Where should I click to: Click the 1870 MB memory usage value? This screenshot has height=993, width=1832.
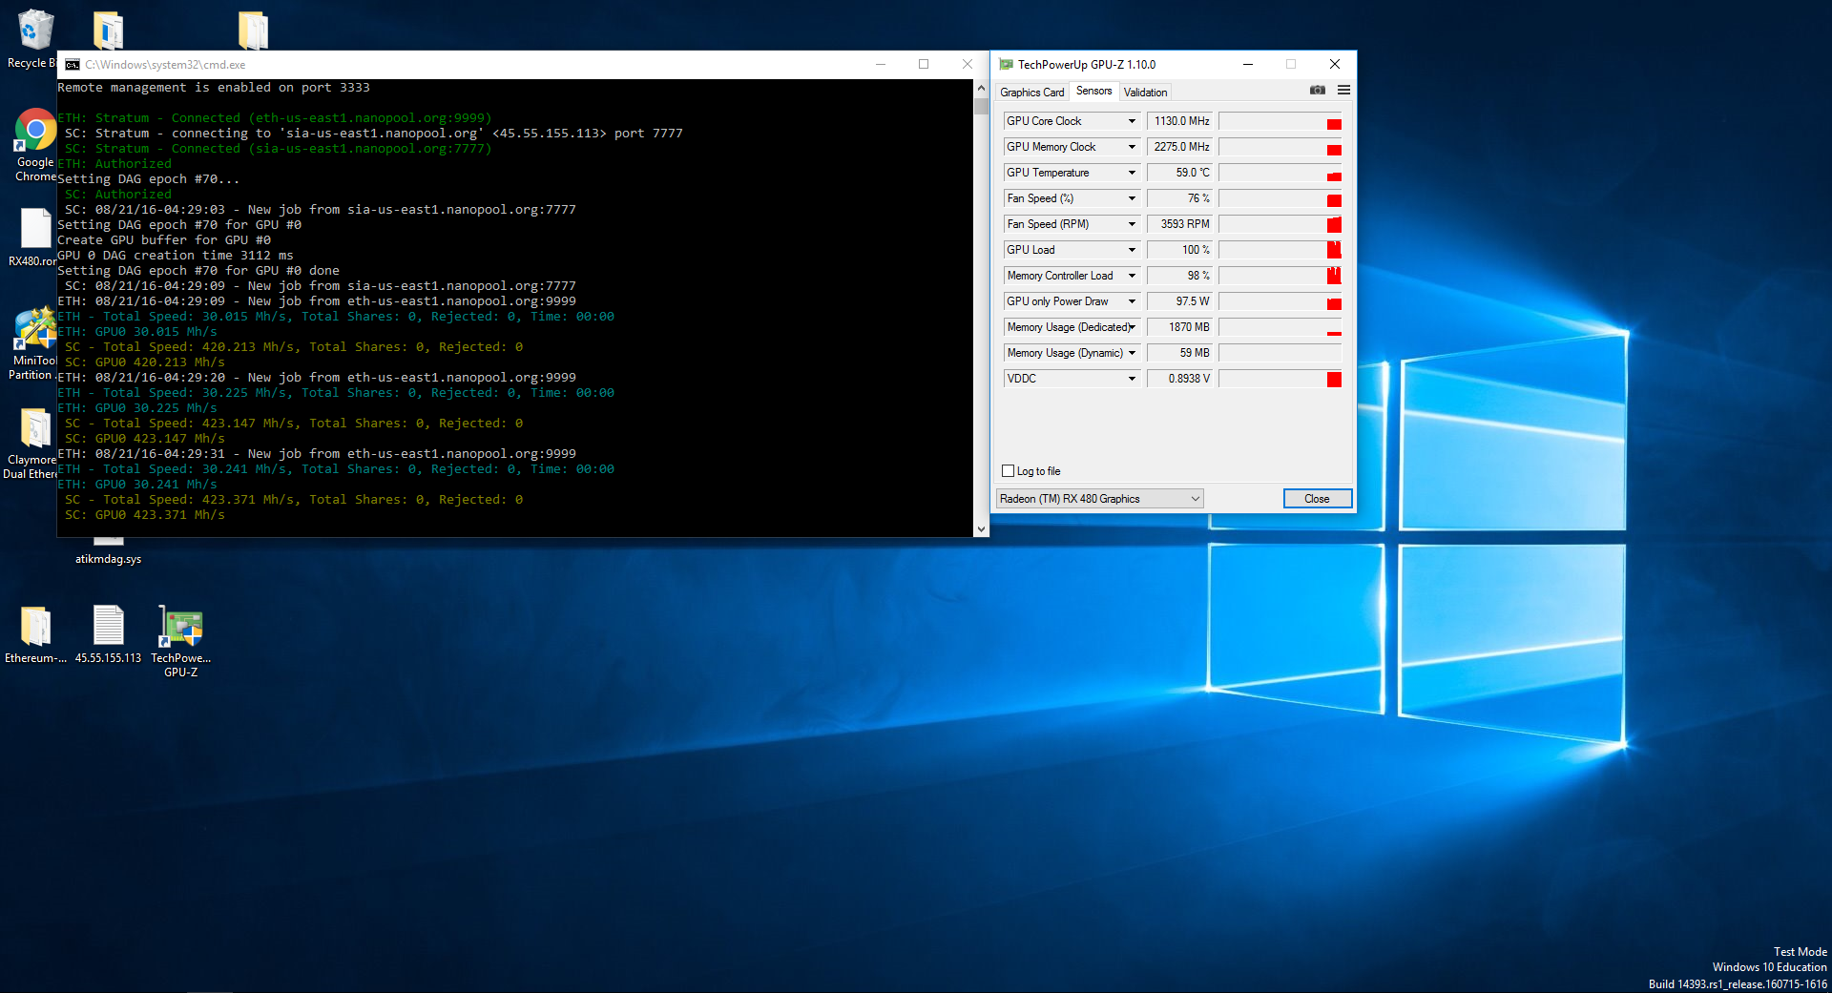(1179, 327)
